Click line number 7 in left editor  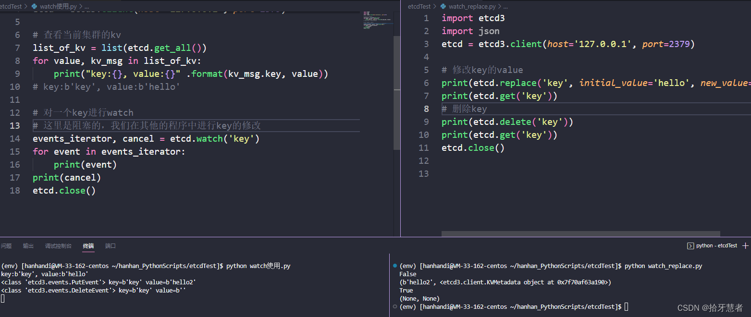(x=18, y=48)
